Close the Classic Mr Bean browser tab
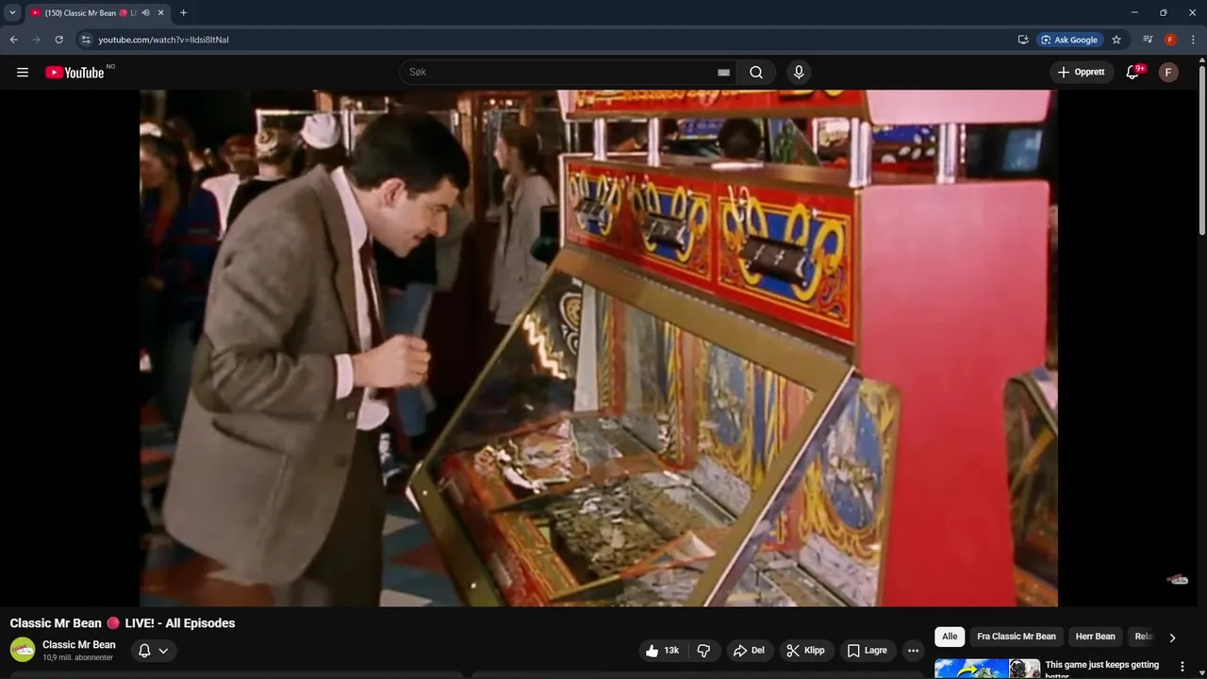The width and height of the screenshot is (1207, 679). coord(161,13)
